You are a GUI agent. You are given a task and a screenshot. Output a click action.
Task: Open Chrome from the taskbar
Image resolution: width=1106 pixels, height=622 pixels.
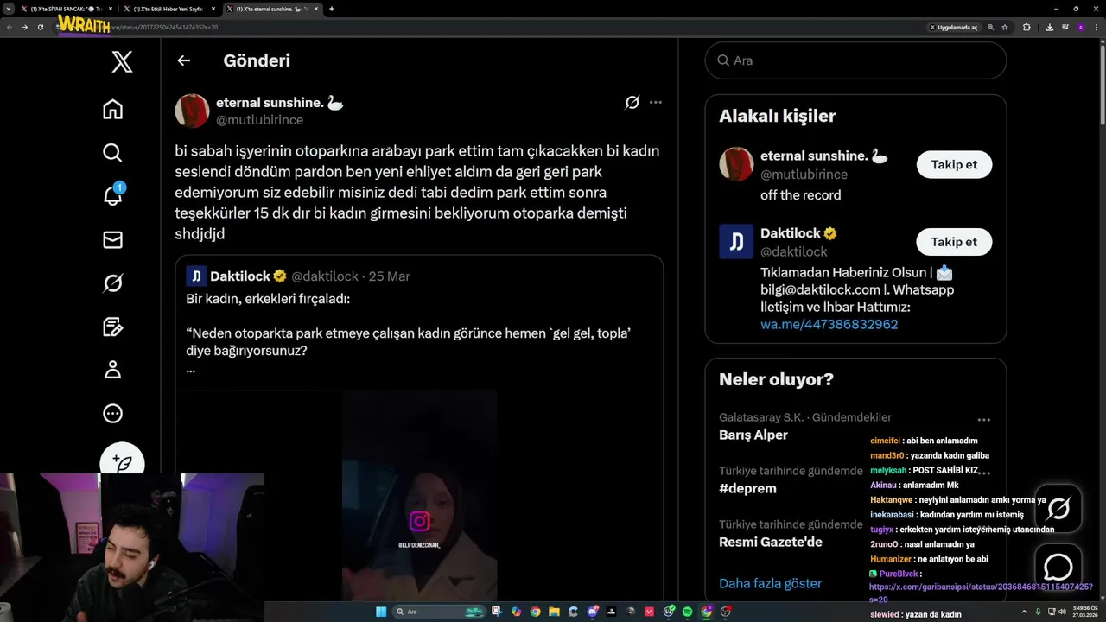pyautogui.click(x=535, y=612)
